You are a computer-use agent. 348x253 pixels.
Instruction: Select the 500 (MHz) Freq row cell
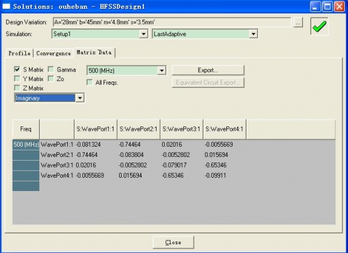[x=26, y=144]
